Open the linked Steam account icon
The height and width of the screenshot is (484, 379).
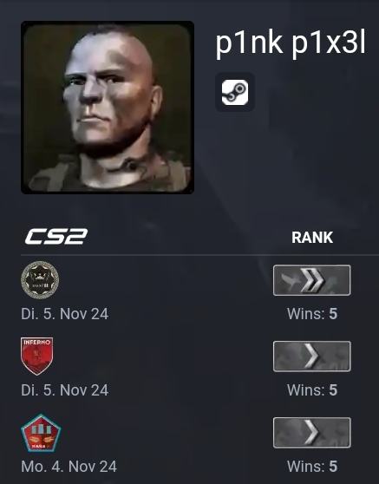coord(235,92)
